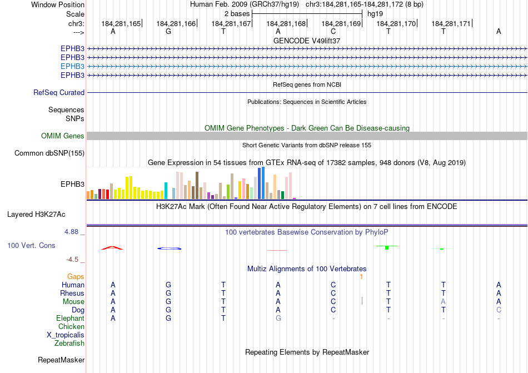The image size is (528, 373).
Task: Click the ---> sequence direction arrow label
Action: (79, 32)
